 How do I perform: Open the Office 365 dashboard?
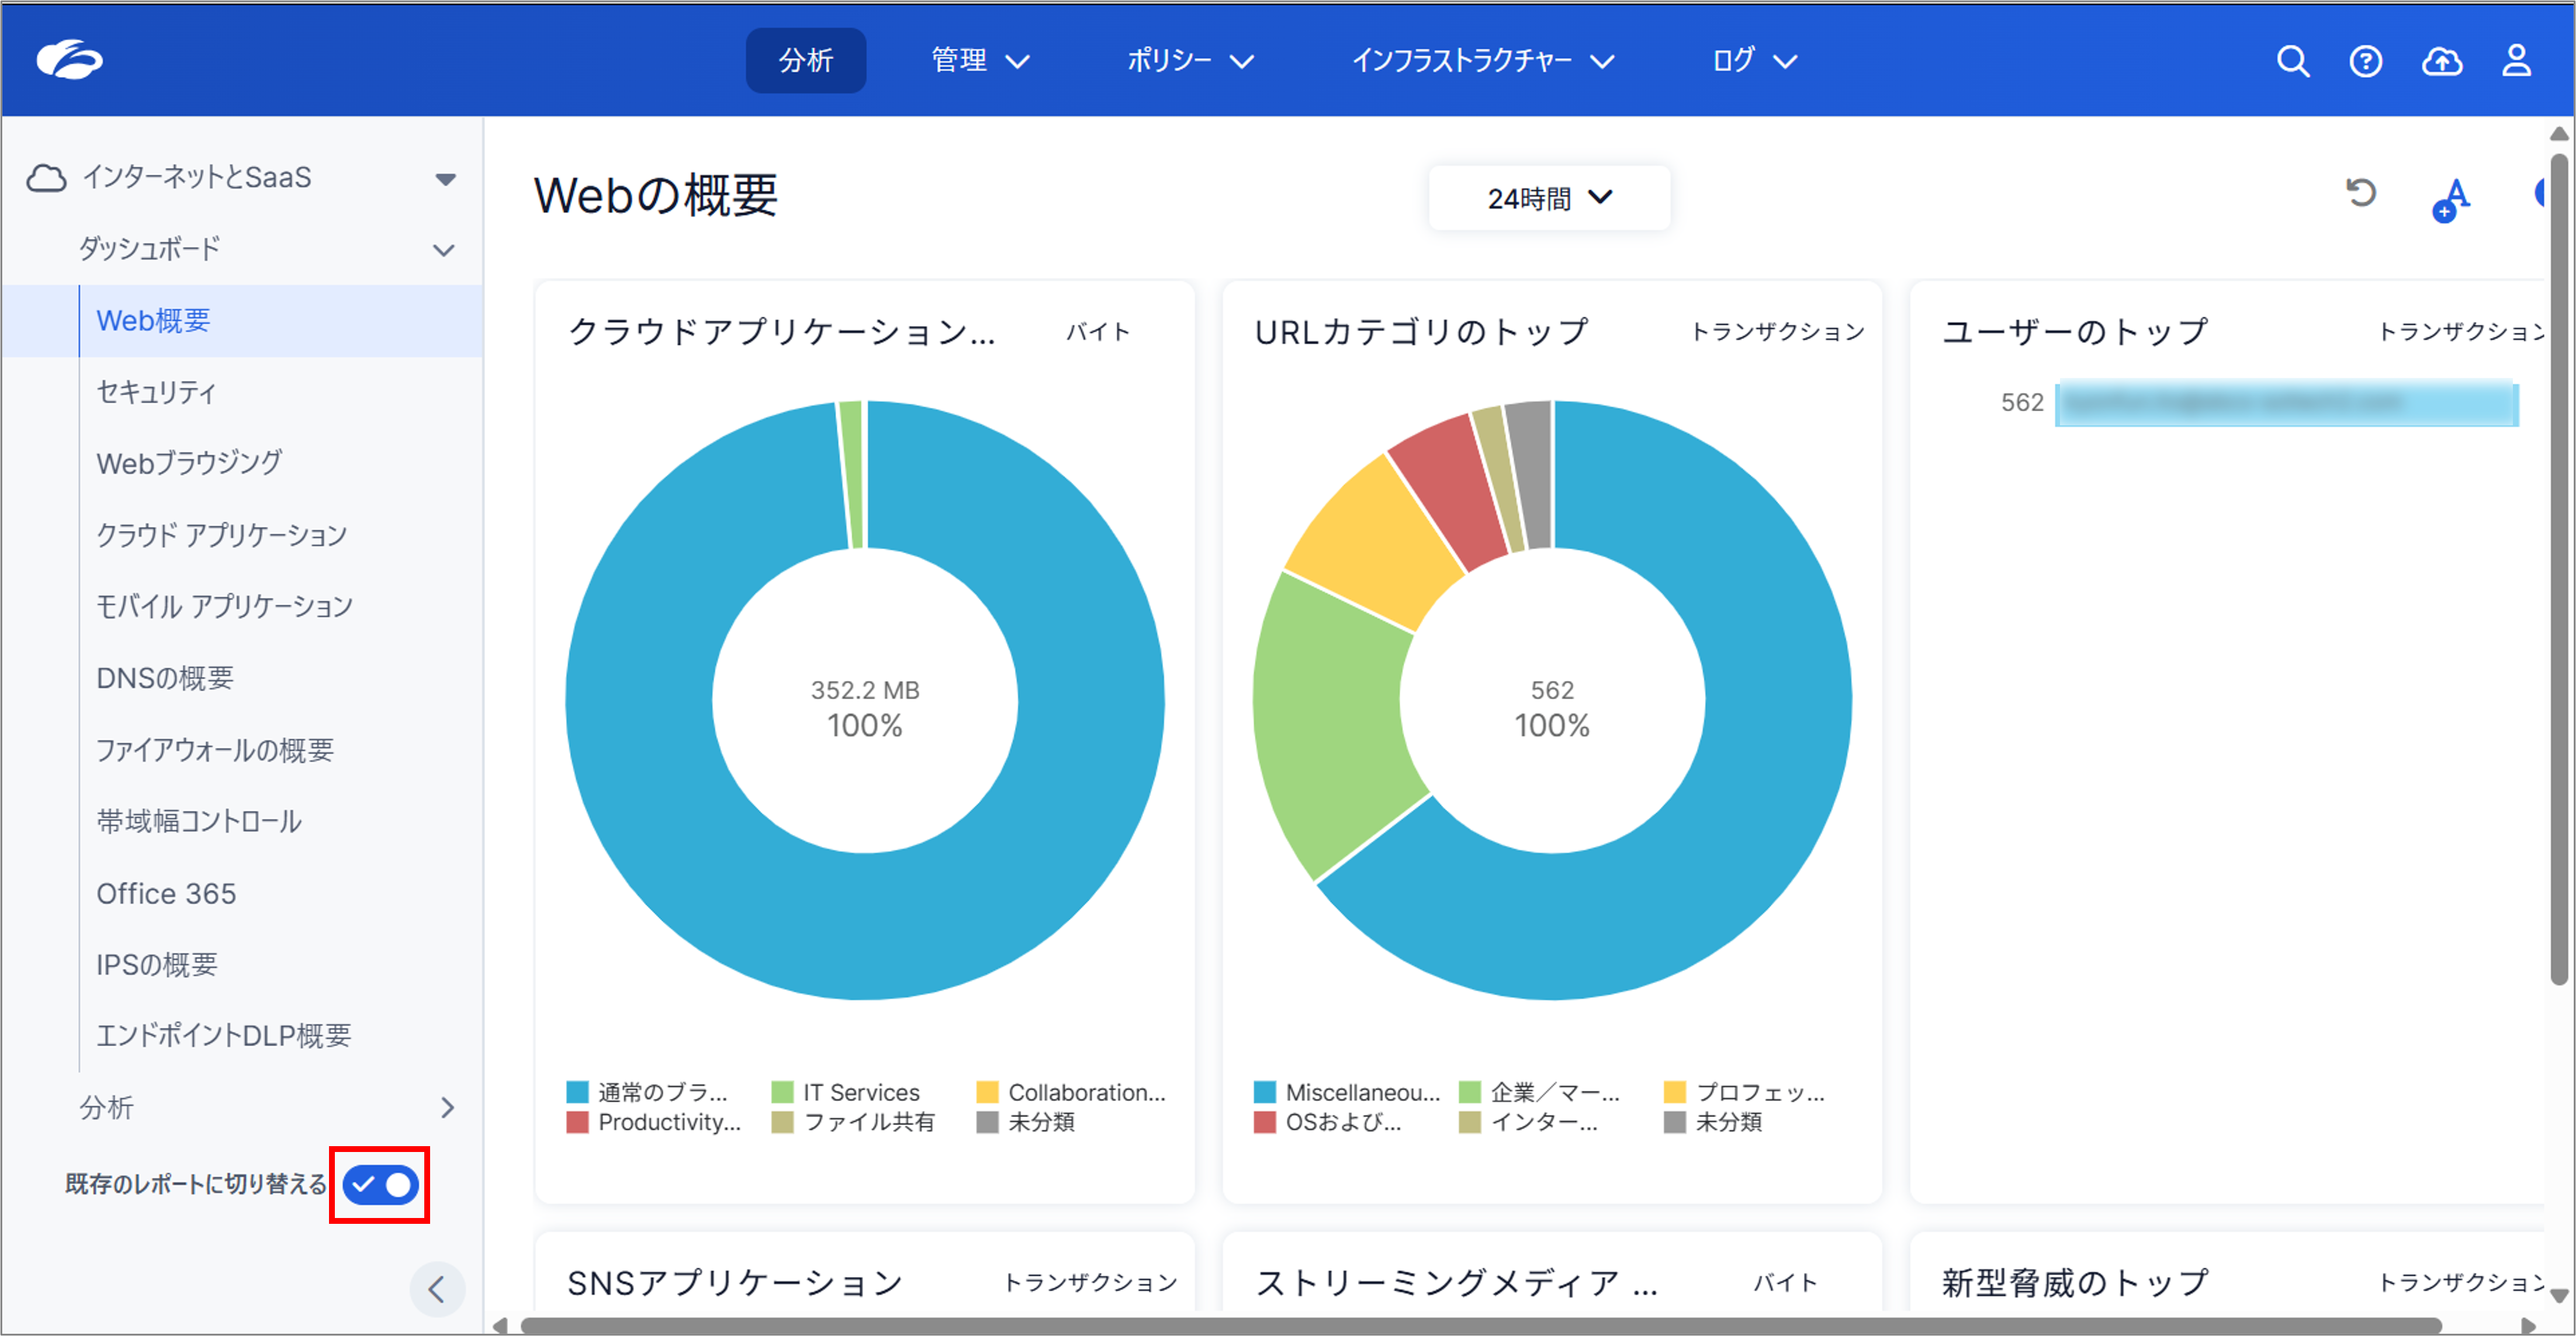click(166, 893)
